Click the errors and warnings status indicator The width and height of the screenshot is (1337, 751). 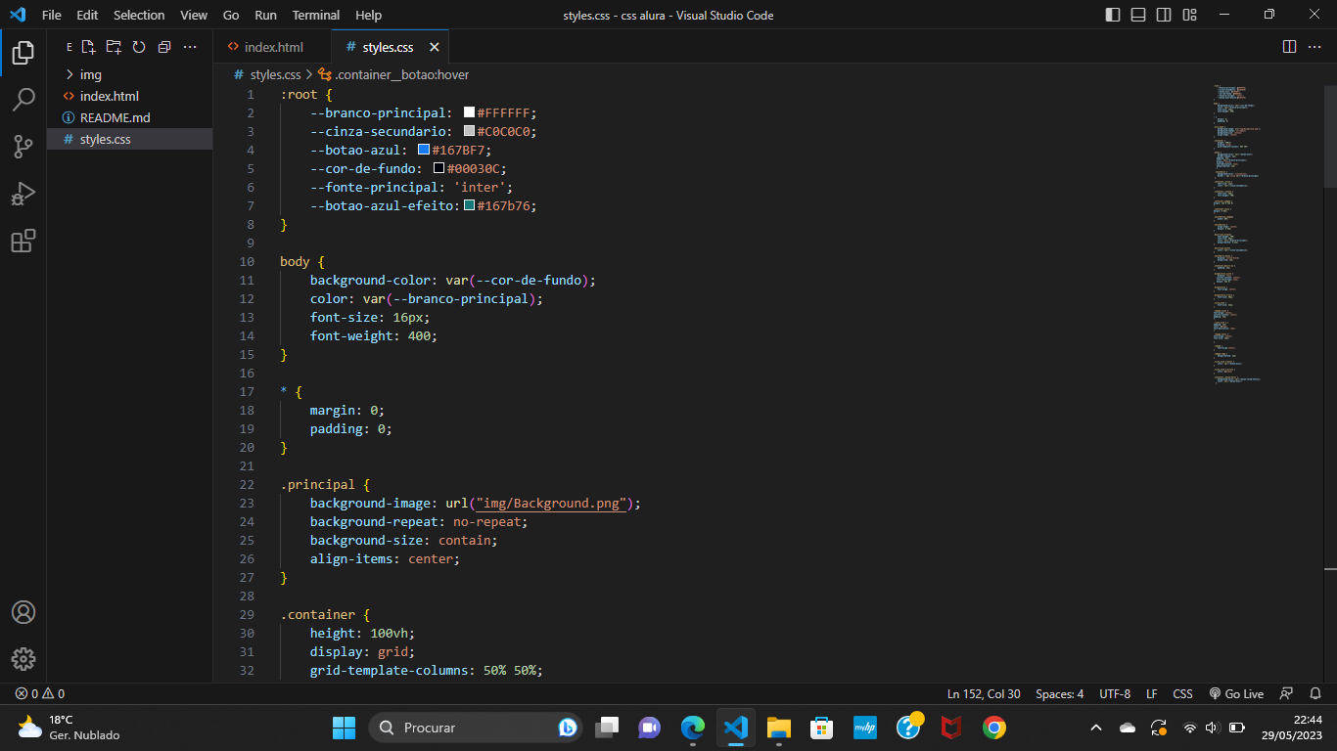40,694
